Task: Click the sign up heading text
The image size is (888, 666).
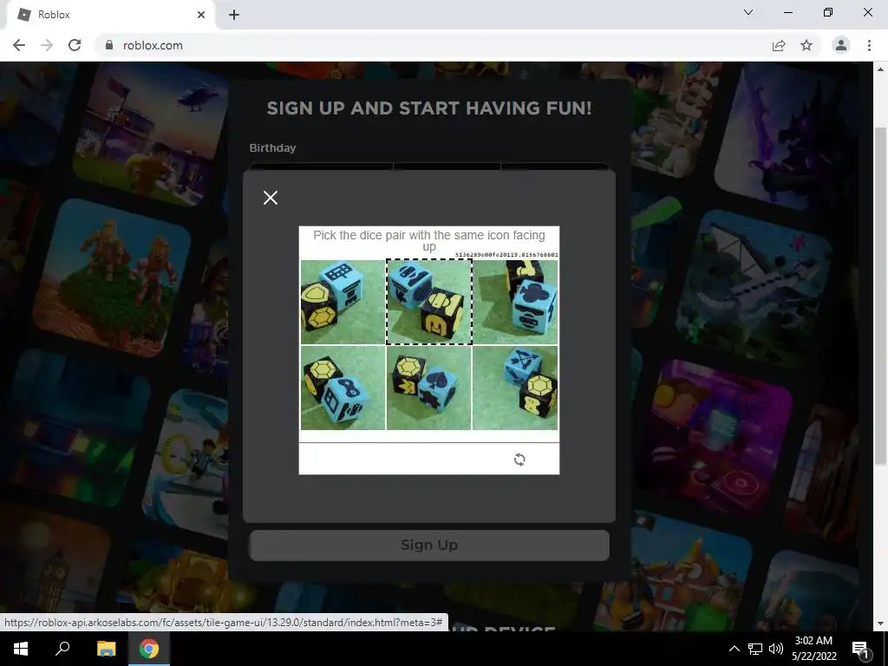Action: coord(429,108)
